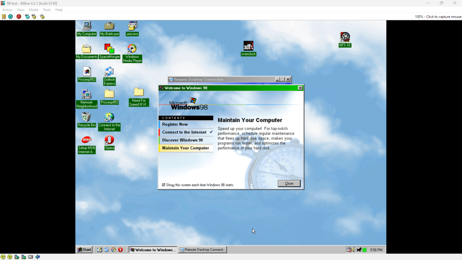
Task: Uncheck 'Show this screen each time' checkbox
Action: pos(164,185)
